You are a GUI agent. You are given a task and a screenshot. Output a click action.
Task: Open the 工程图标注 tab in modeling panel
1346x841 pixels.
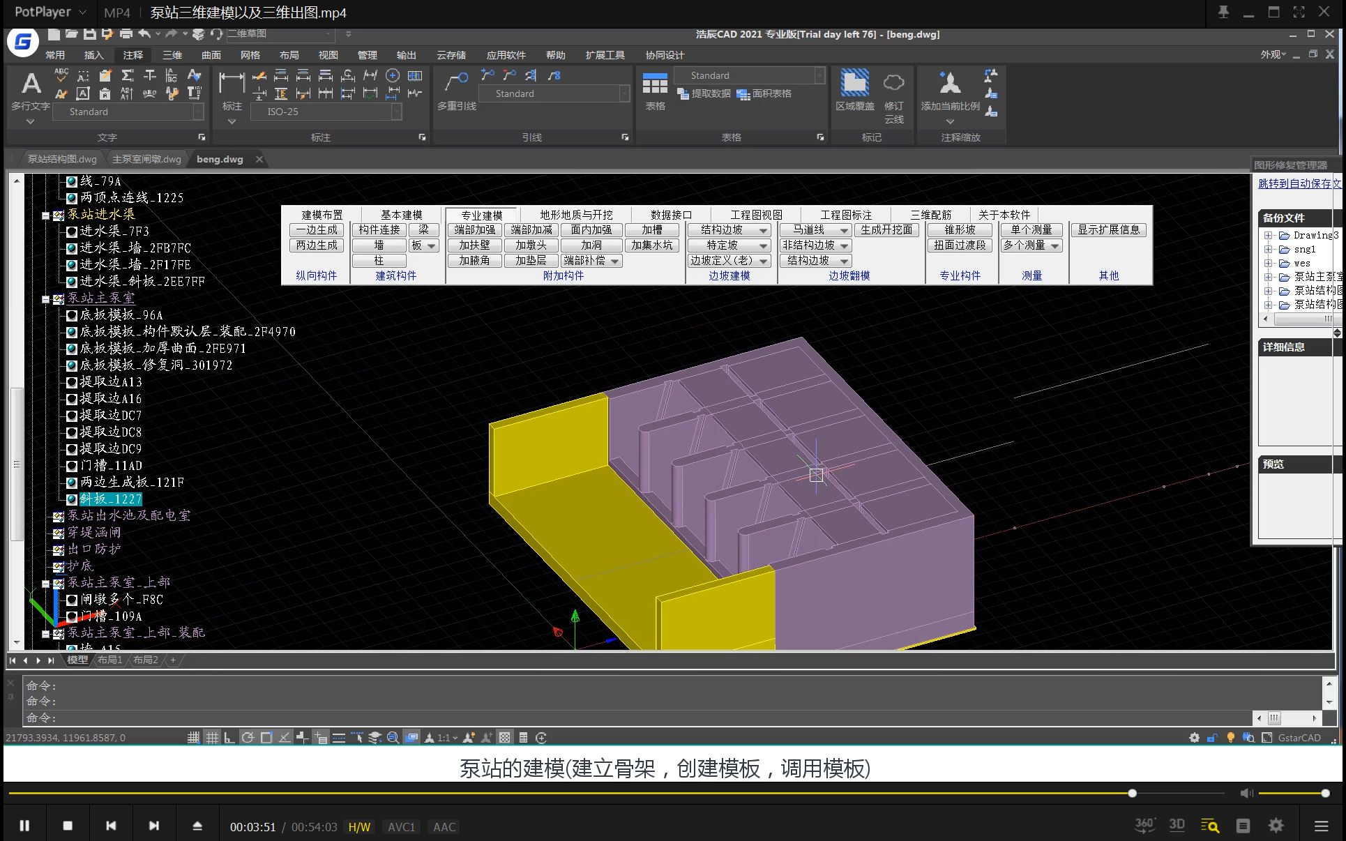tap(846, 215)
